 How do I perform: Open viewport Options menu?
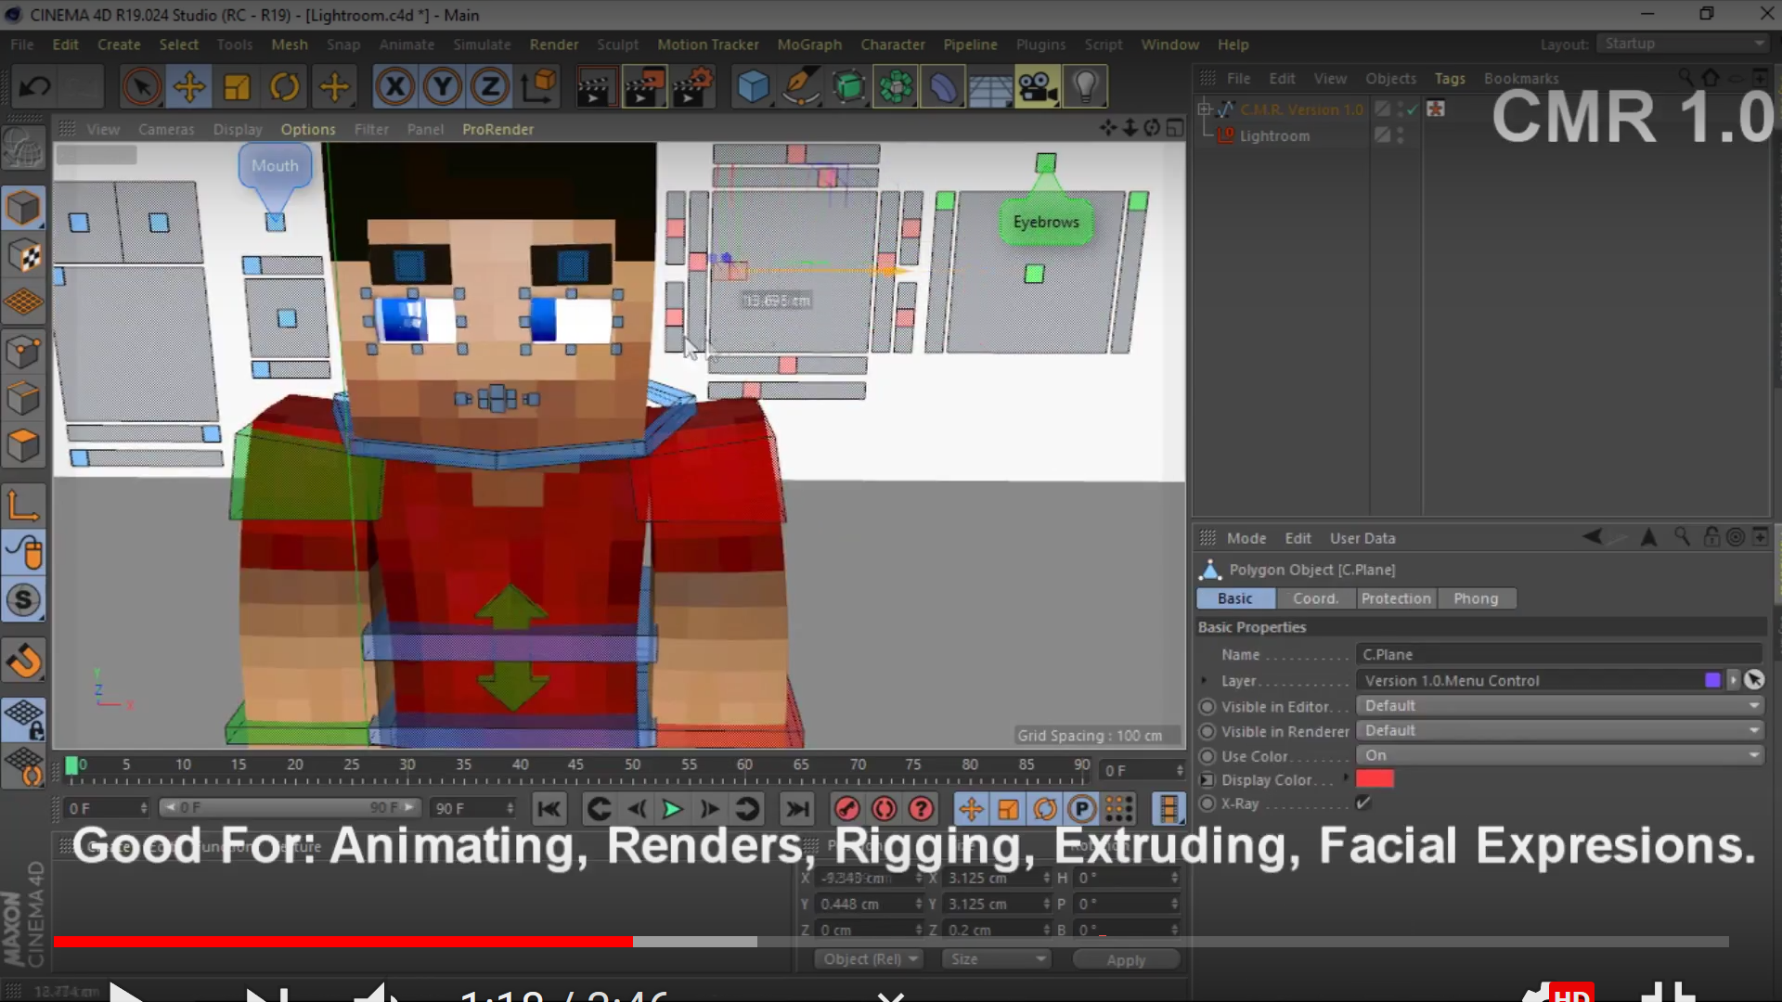[308, 130]
